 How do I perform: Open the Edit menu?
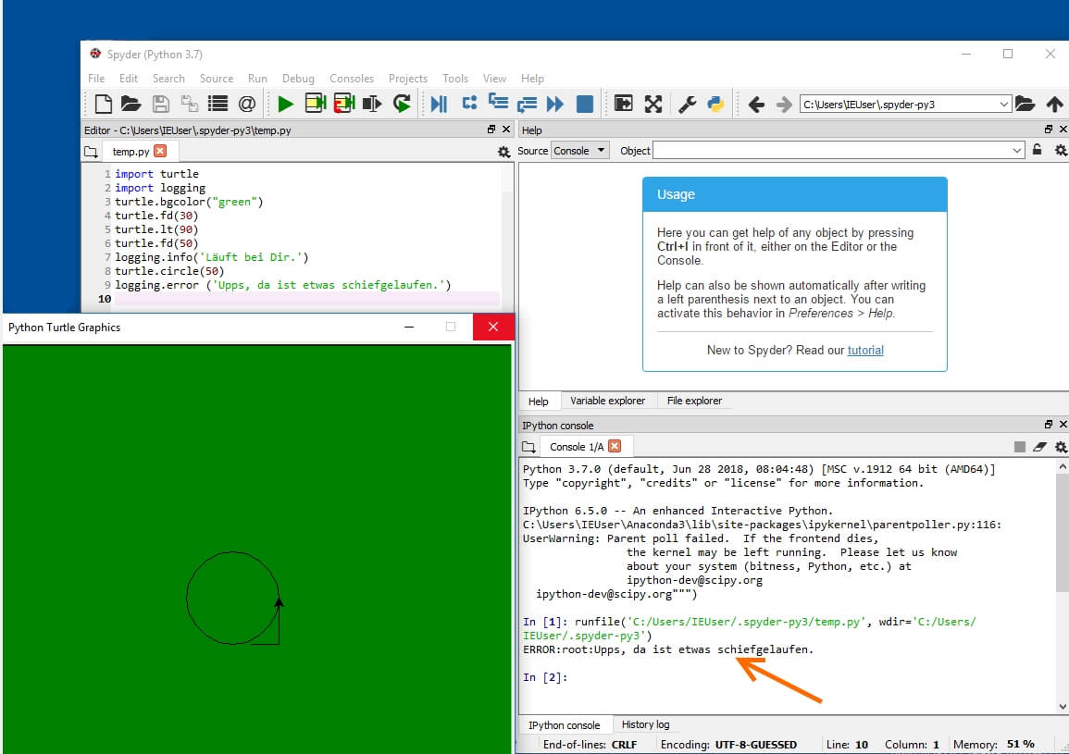coord(128,79)
